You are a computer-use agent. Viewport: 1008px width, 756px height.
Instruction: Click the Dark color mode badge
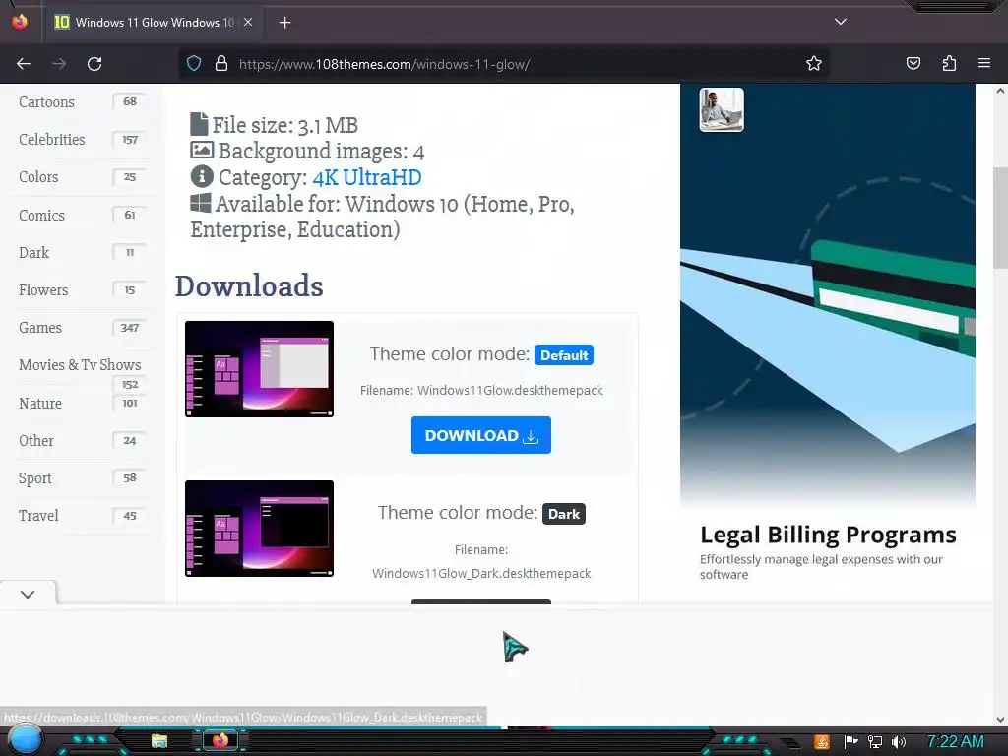pyautogui.click(x=564, y=514)
